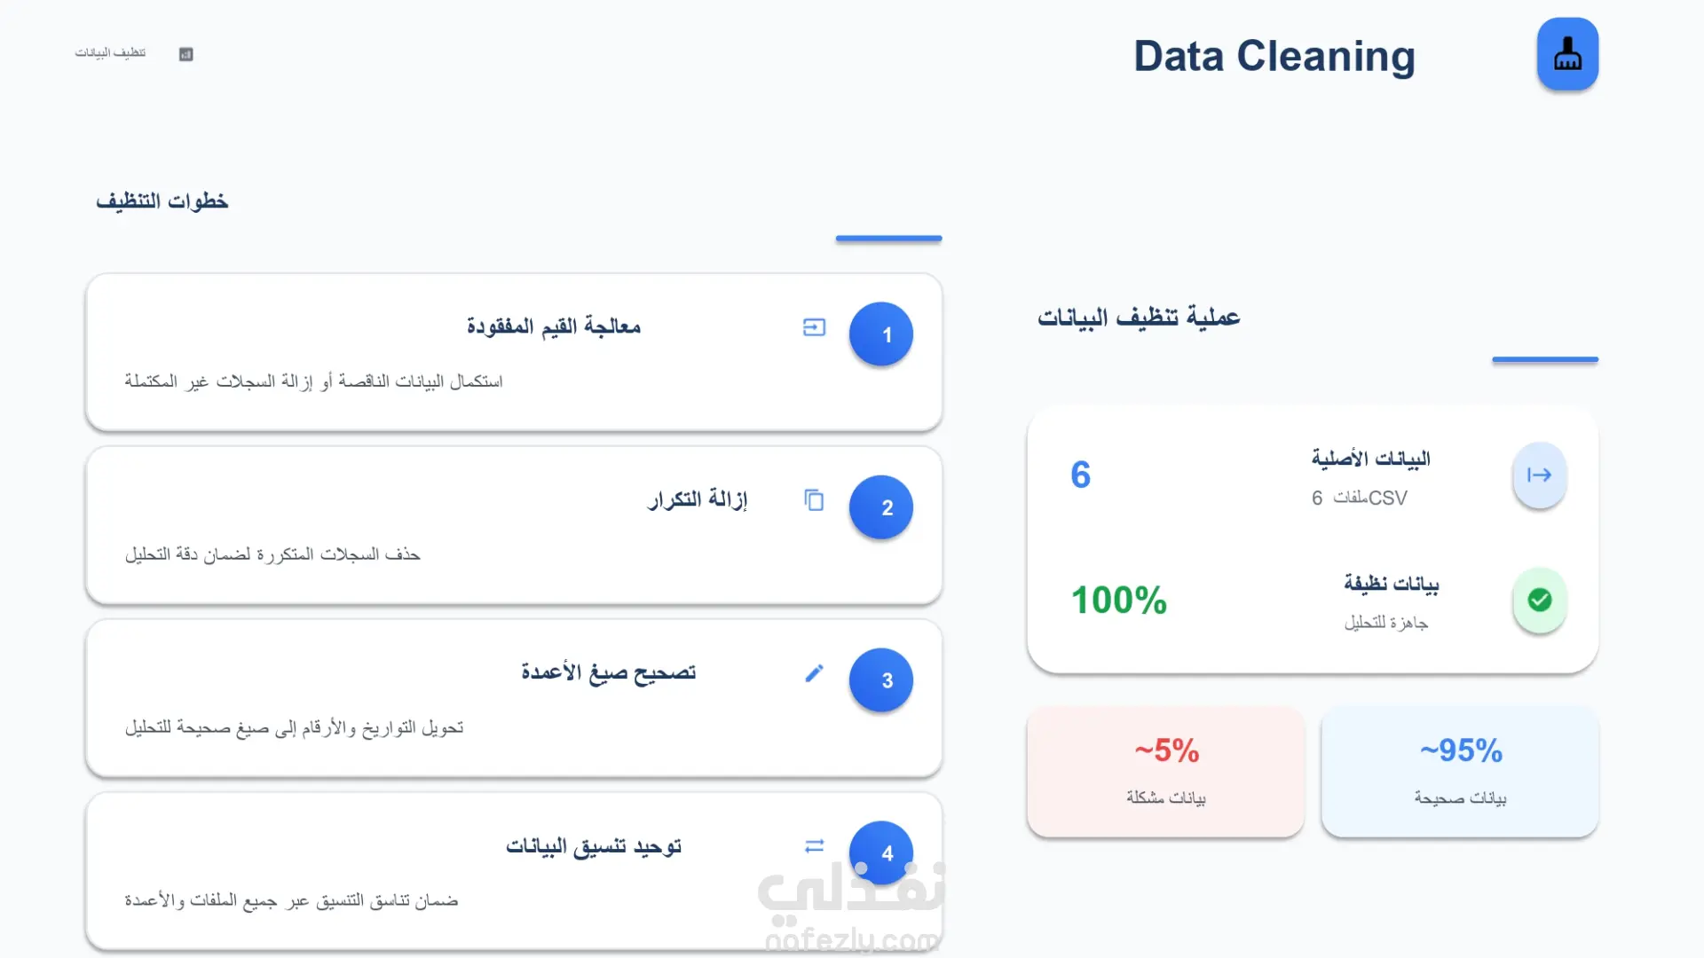
Task: Select the ~5% problematic data card
Action: coord(1165,772)
